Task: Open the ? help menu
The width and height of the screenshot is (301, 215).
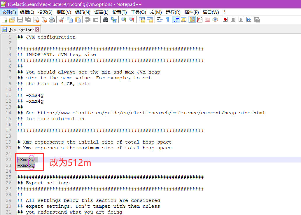Action: pos(224,12)
